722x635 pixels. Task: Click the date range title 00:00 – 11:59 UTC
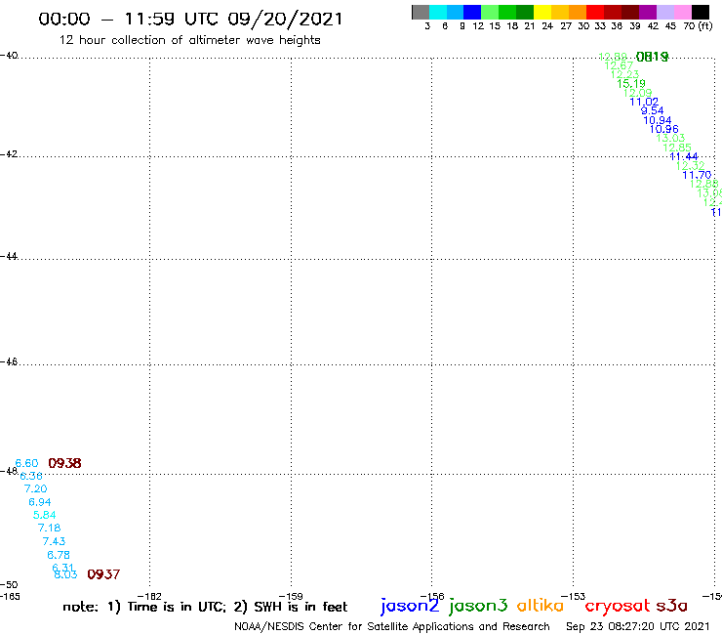click(x=190, y=20)
